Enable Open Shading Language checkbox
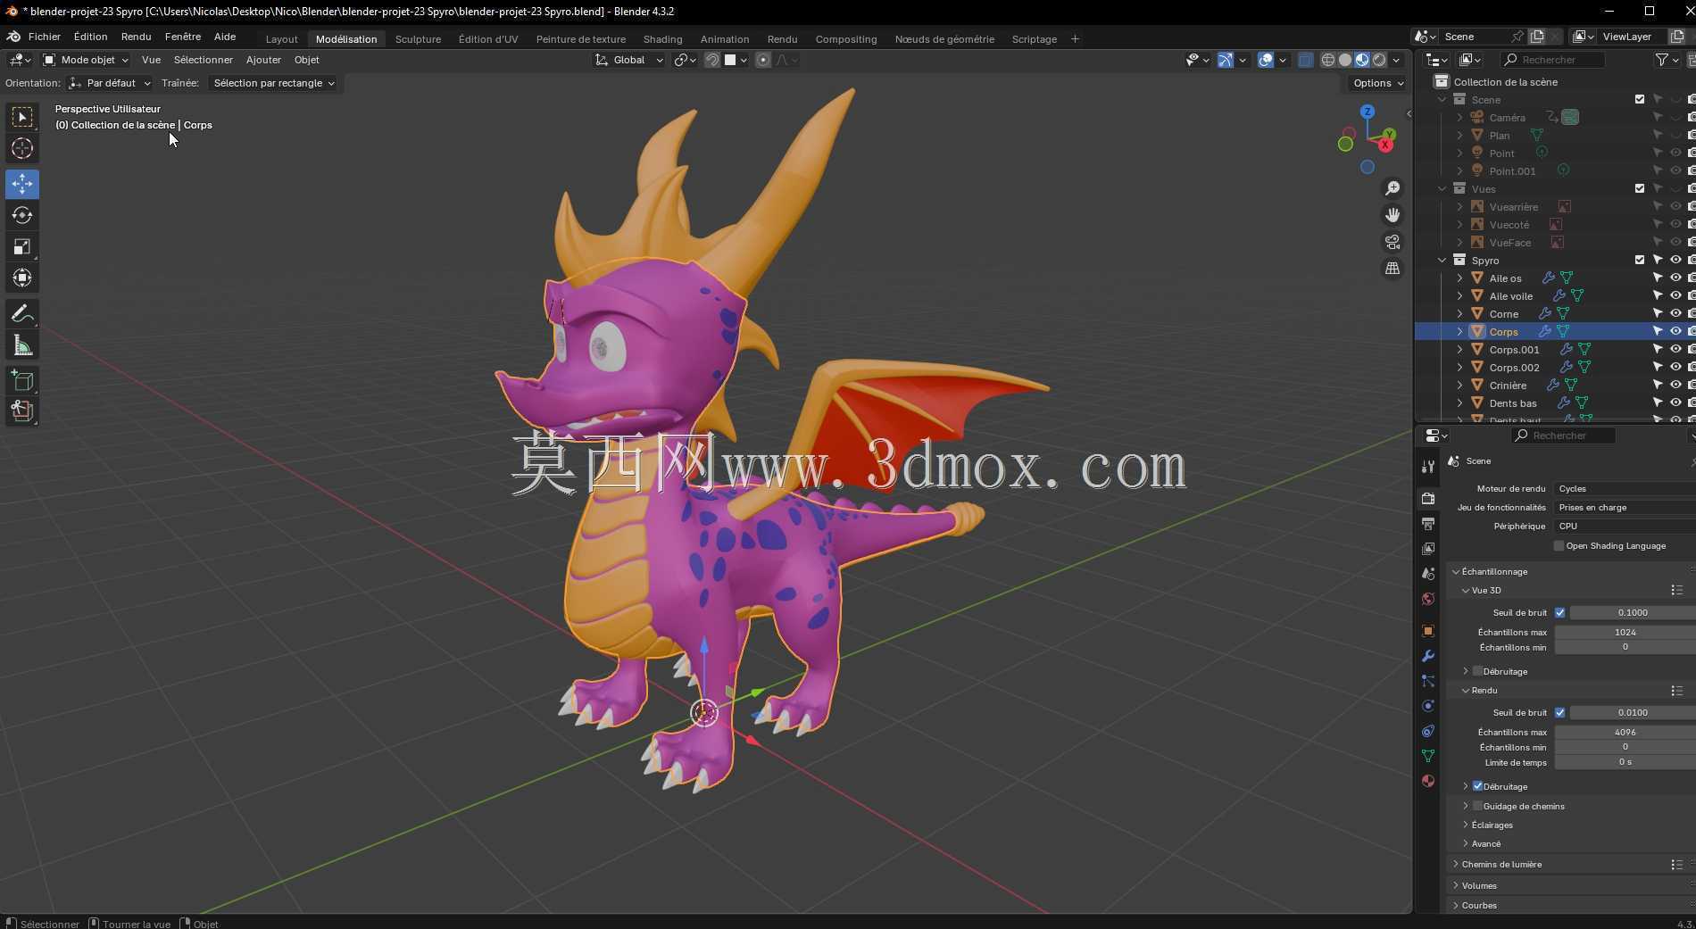This screenshot has width=1696, height=929. [x=1559, y=545]
